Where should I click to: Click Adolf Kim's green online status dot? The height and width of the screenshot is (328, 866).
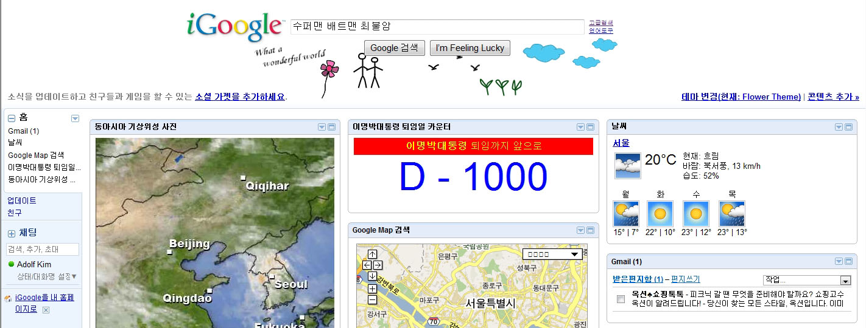coord(12,265)
